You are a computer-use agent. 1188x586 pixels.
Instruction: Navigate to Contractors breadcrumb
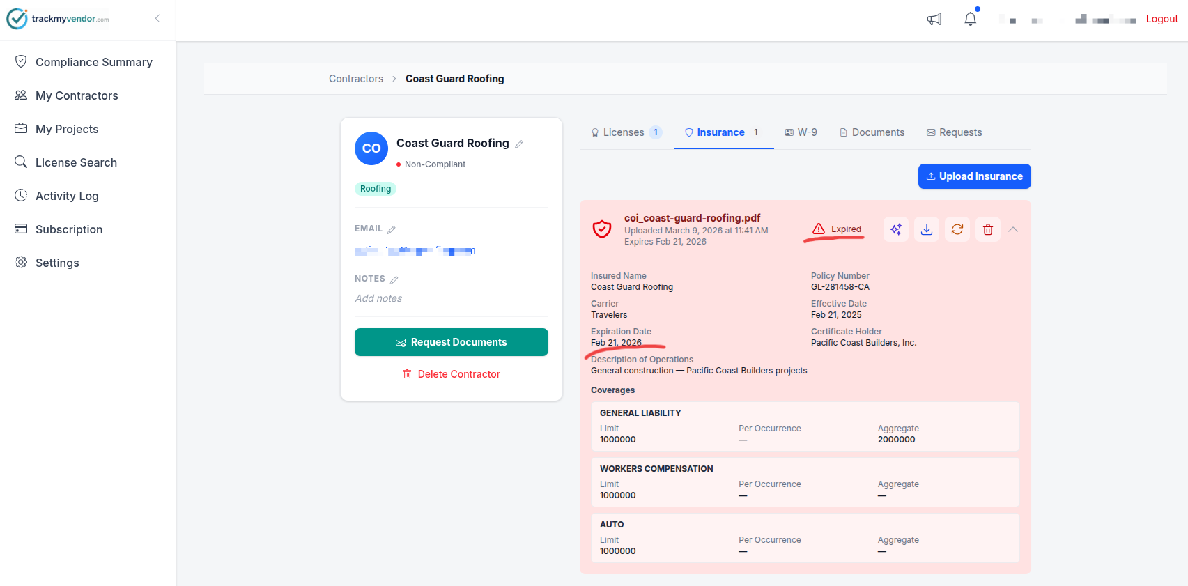click(356, 79)
